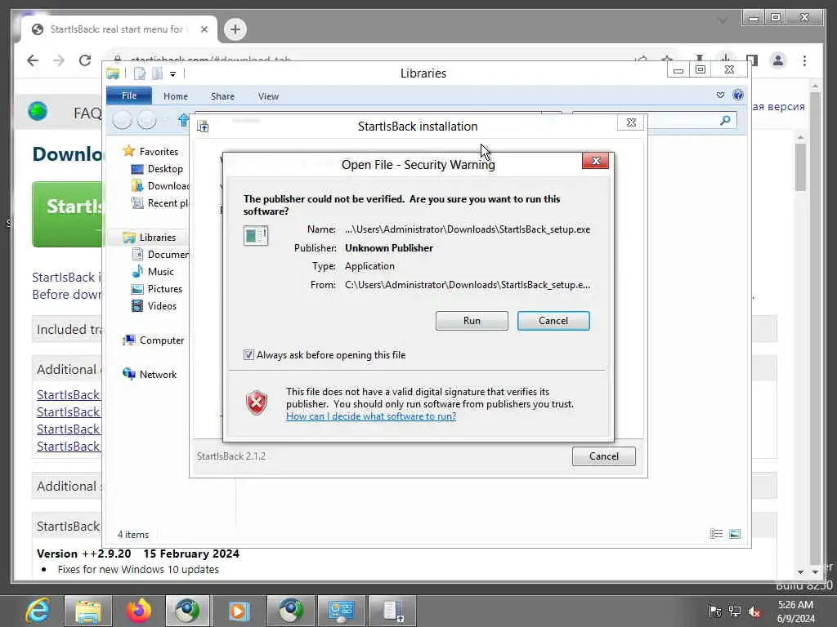Image resolution: width=837 pixels, height=627 pixels.
Task: Click Cancel in the Security Warning dialog
Action: pos(553,320)
